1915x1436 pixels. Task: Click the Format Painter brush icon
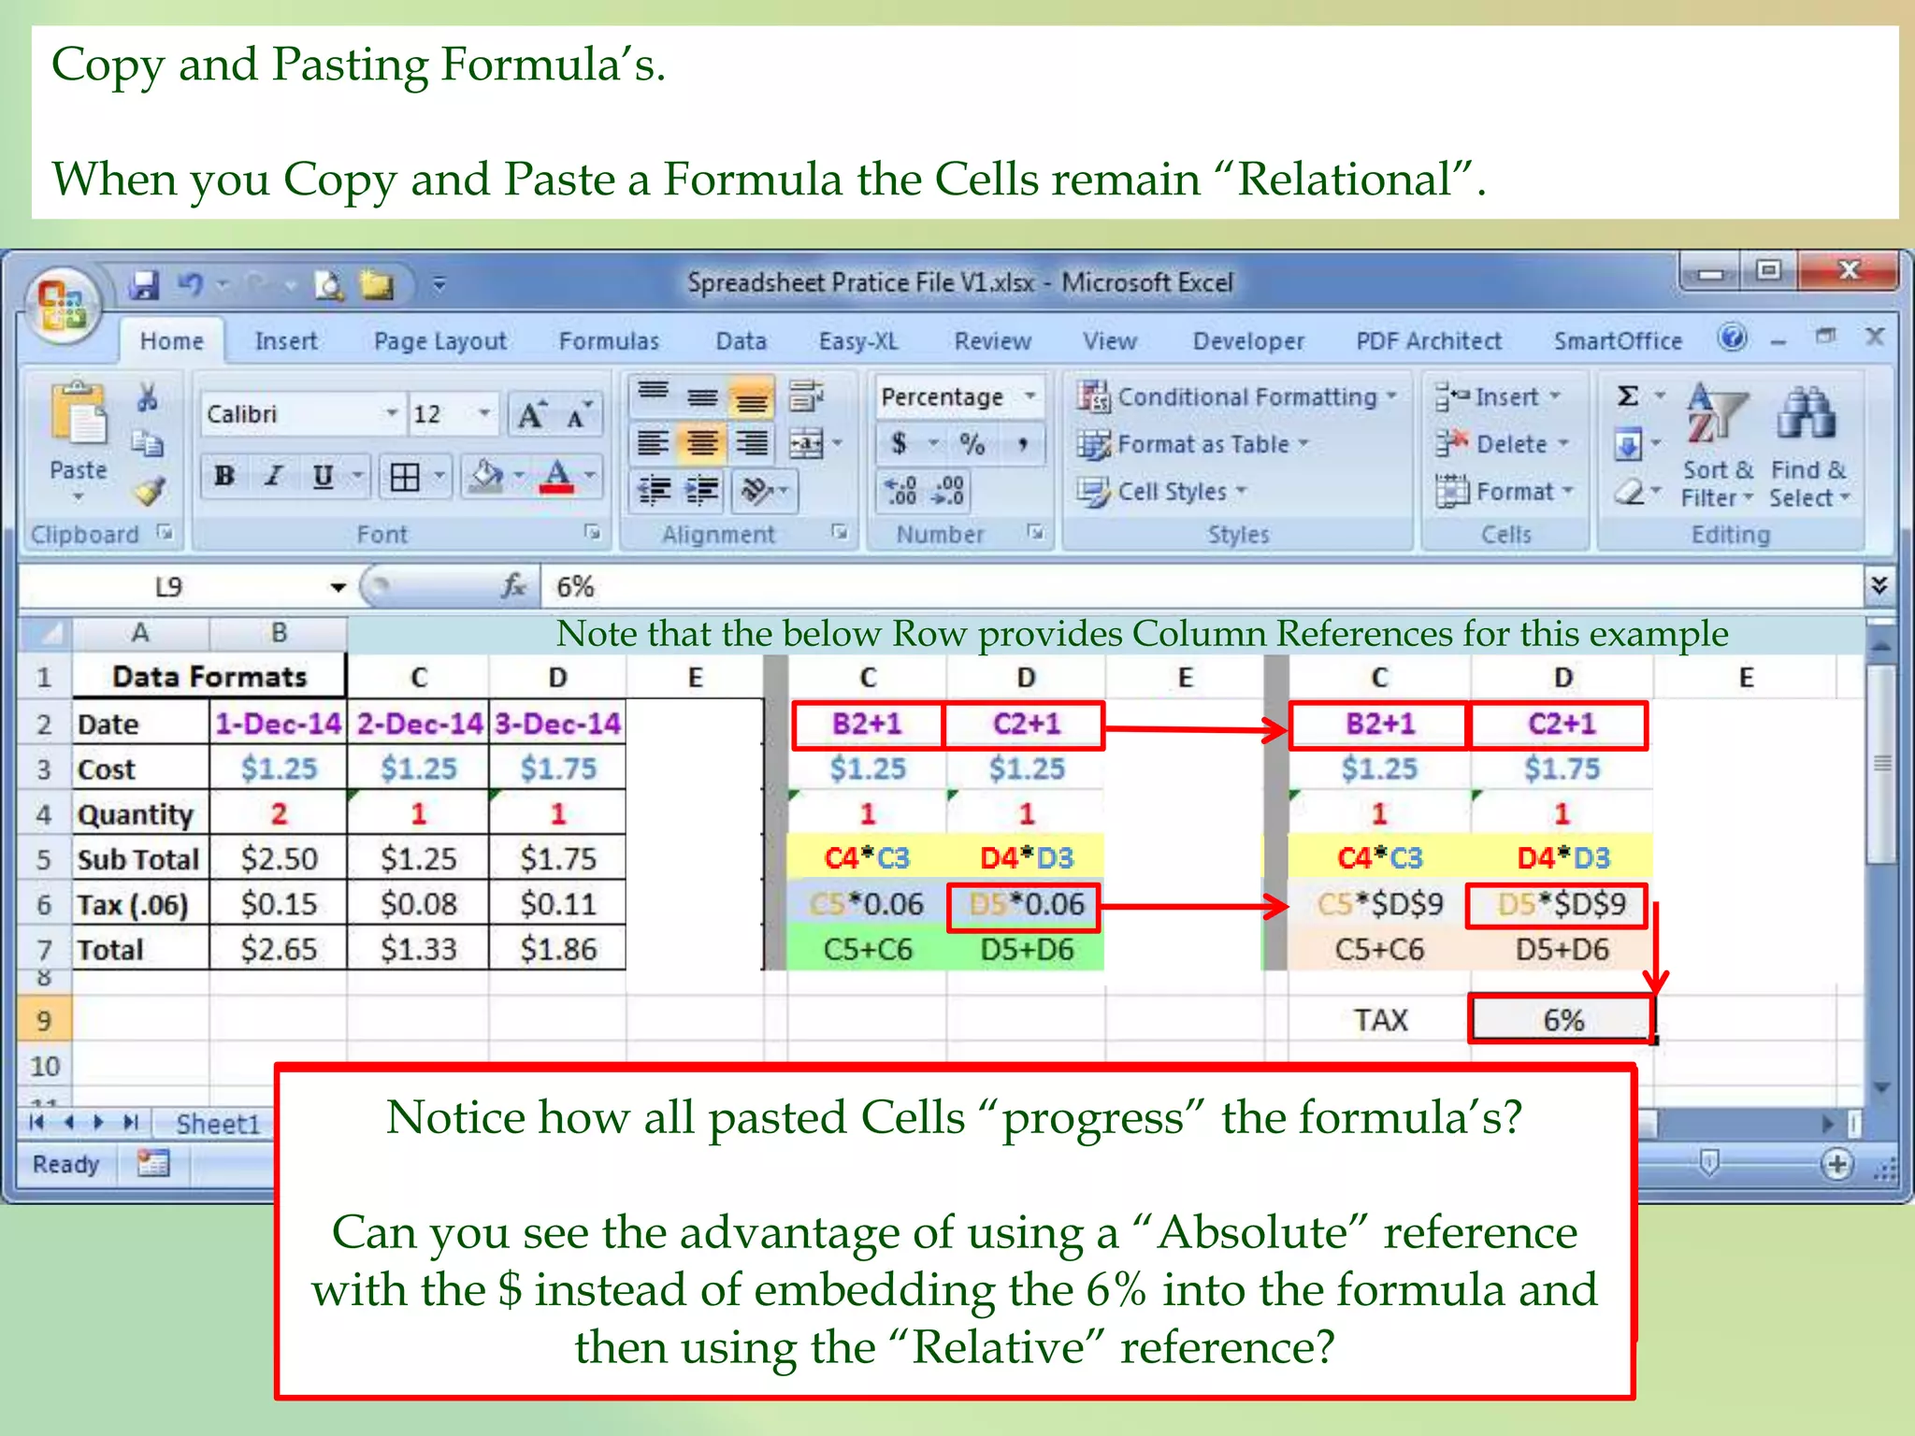(149, 492)
